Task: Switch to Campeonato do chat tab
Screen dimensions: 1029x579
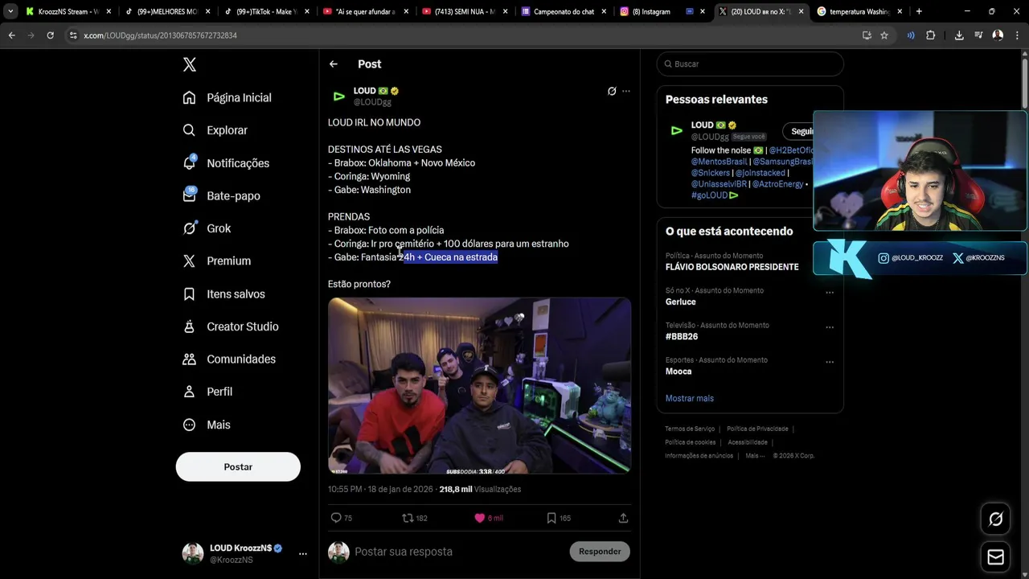Action: 563,11
